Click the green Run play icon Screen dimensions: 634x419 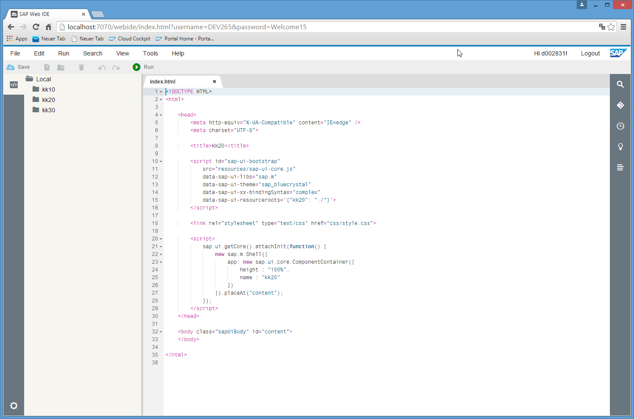click(137, 67)
